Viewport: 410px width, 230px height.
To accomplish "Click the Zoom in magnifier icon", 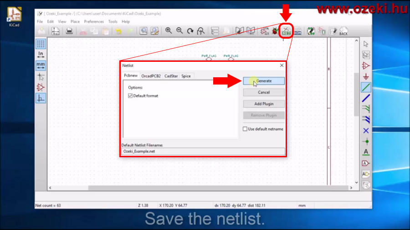I will point(169,31).
